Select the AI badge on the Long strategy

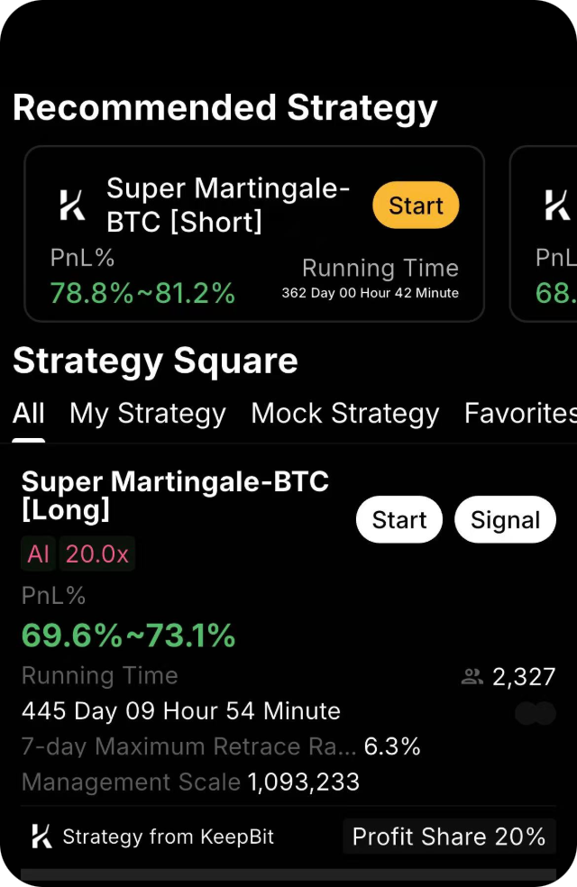coord(36,553)
